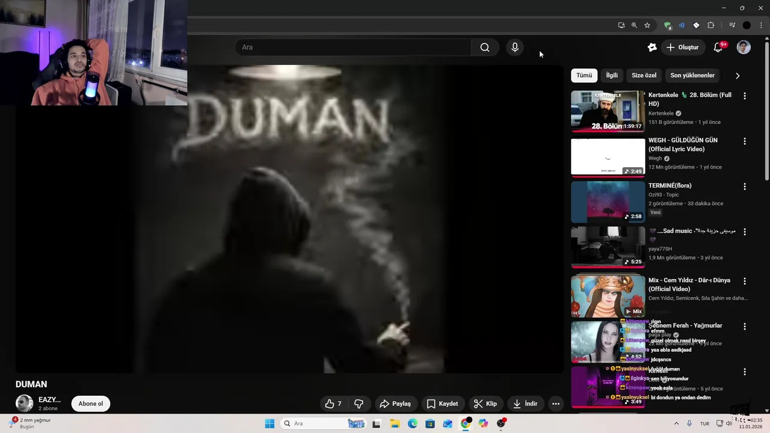Open the TERMINÉ(flora) video thumbnail
This screenshot has width=770, height=433.
point(608,202)
